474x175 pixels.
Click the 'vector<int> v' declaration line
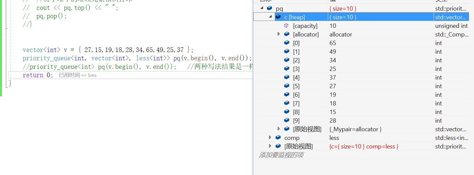108,50
